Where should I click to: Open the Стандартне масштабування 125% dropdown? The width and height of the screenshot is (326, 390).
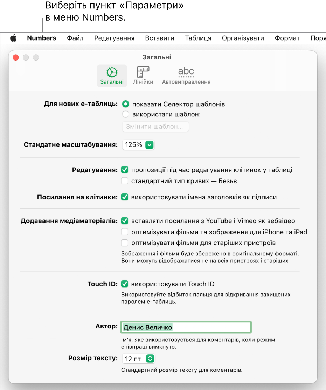tap(138, 145)
